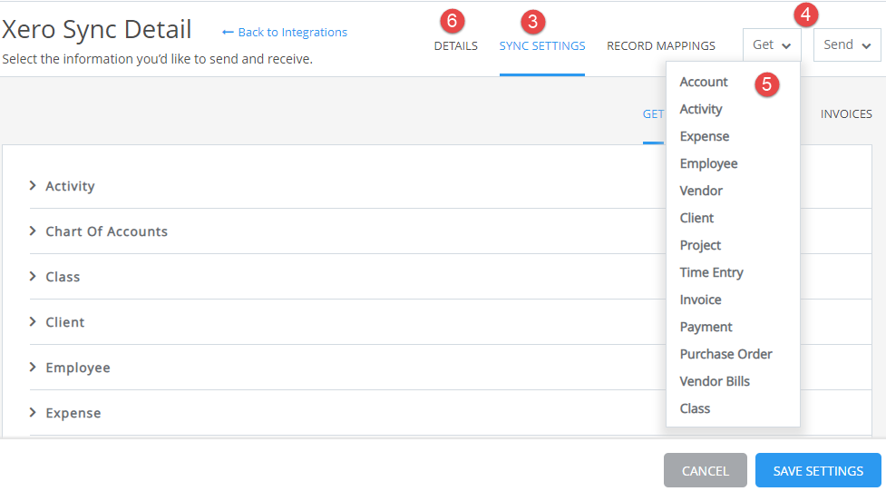This screenshot has width=886, height=501.
Task: Choose Vendor Bills from Get menu
Action: click(715, 381)
